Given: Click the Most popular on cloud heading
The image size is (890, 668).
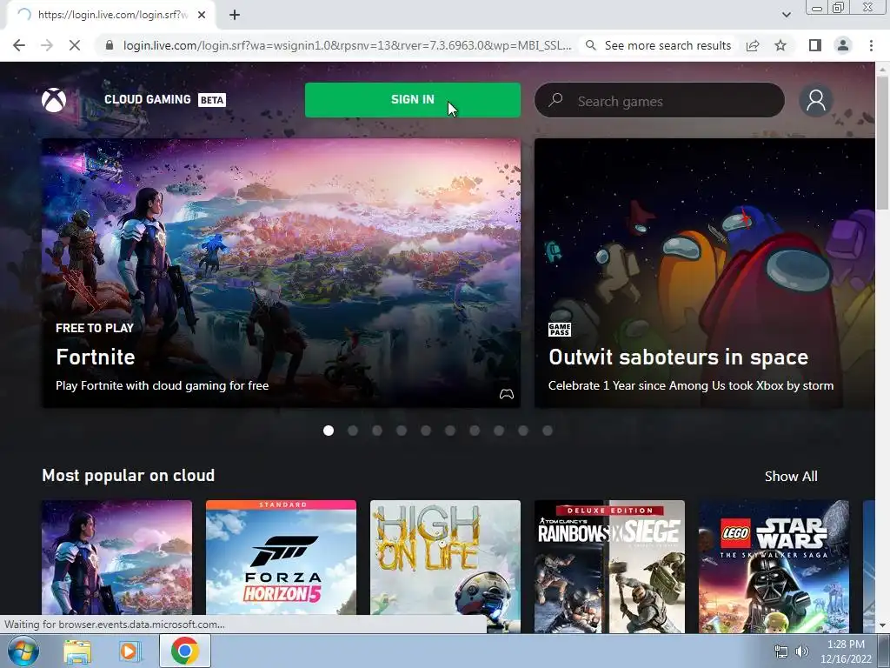Looking at the screenshot, I should pyautogui.click(x=129, y=476).
